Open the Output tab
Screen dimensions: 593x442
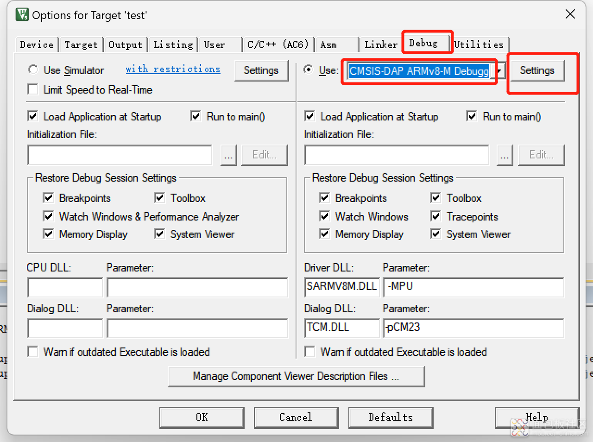126,45
